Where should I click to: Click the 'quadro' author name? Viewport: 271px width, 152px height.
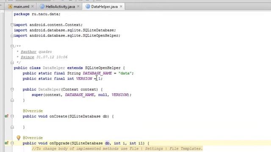tap(45, 52)
